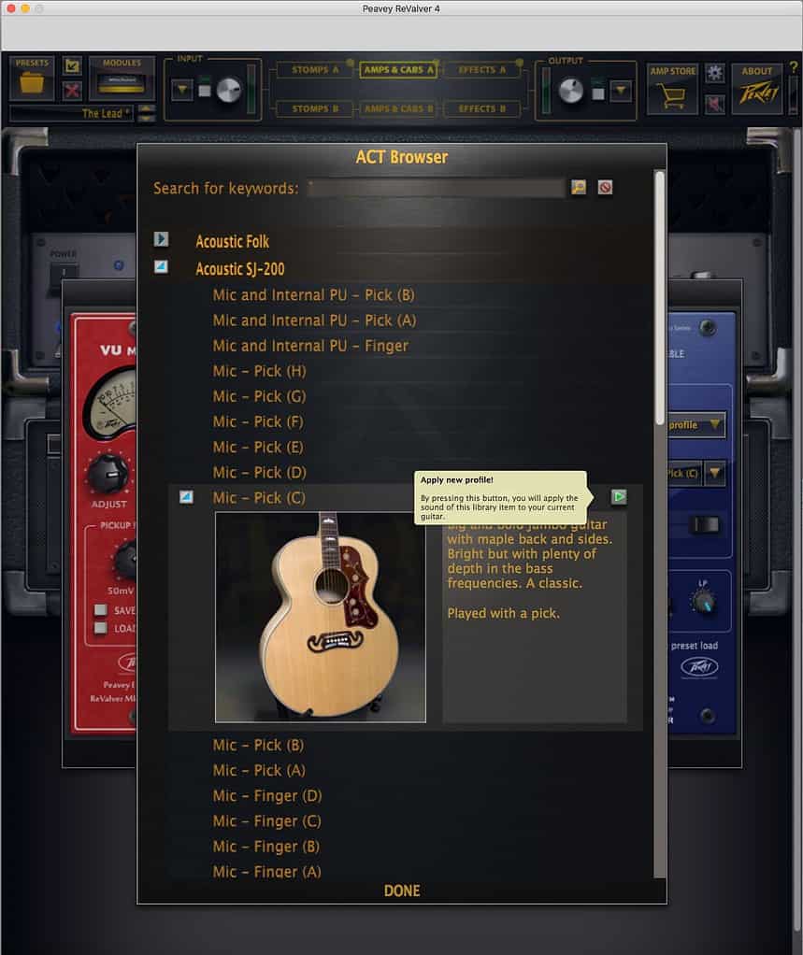
Task: Apply Mic – Pick (C) profile with green play icon
Action: 619,497
